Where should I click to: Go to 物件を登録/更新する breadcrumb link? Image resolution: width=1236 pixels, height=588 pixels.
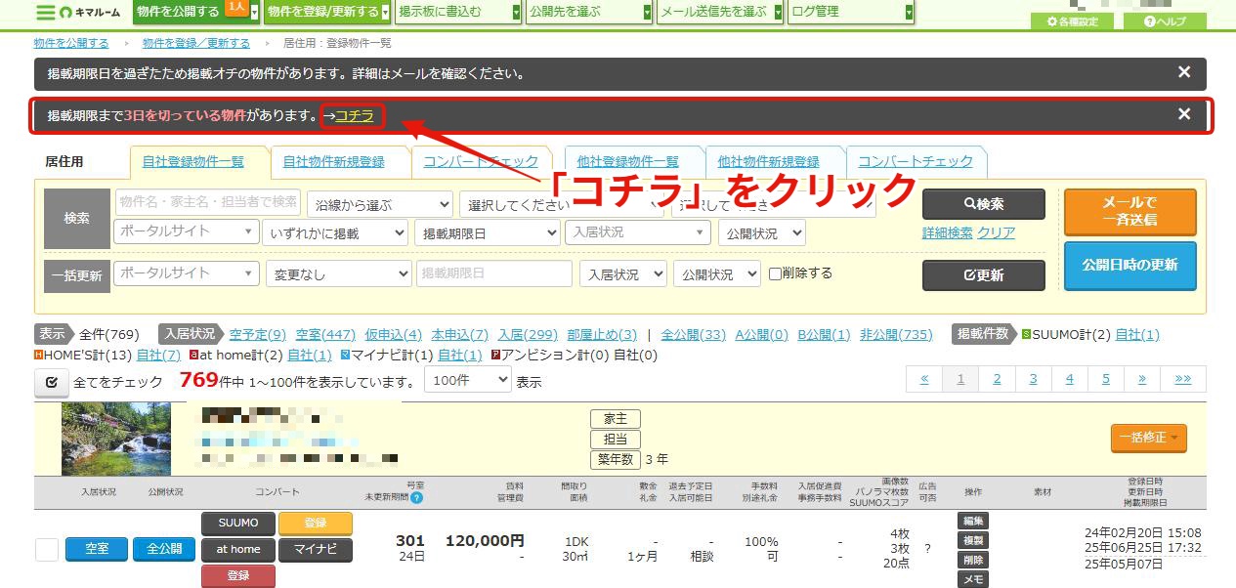tap(195, 43)
